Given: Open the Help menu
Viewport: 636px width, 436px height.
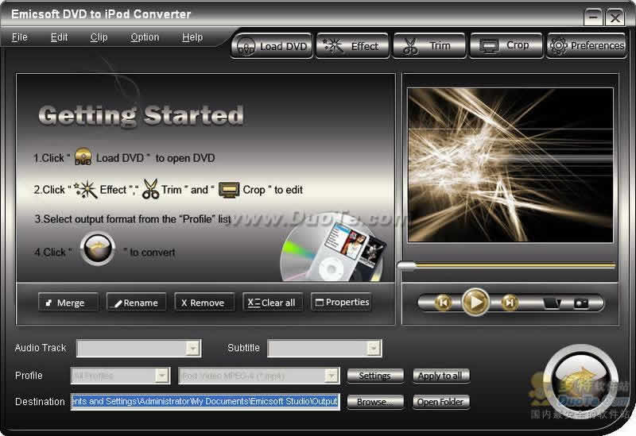Looking at the screenshot, I should tap(192, 37).
